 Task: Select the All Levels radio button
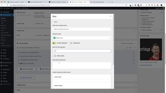pos(35,35)
